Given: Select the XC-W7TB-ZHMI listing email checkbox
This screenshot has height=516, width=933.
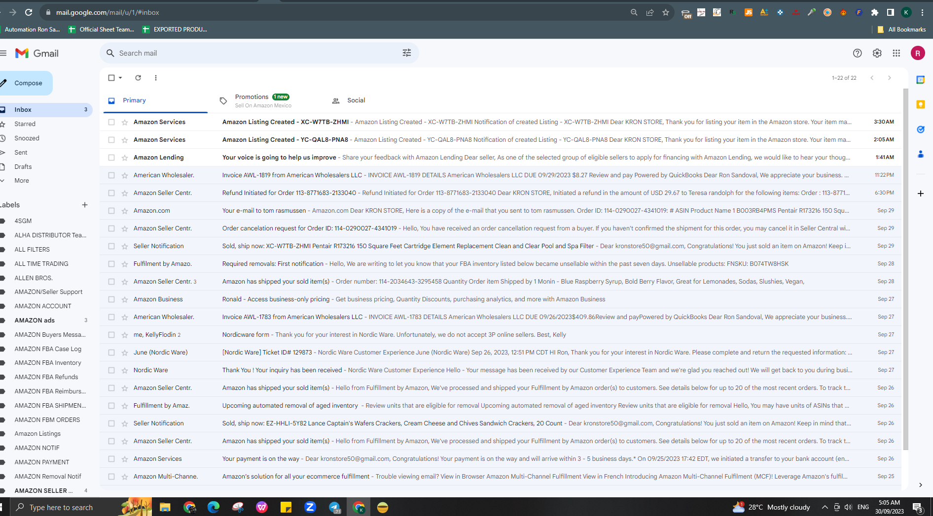Looking at the screenshot, I should pos(111,122).
